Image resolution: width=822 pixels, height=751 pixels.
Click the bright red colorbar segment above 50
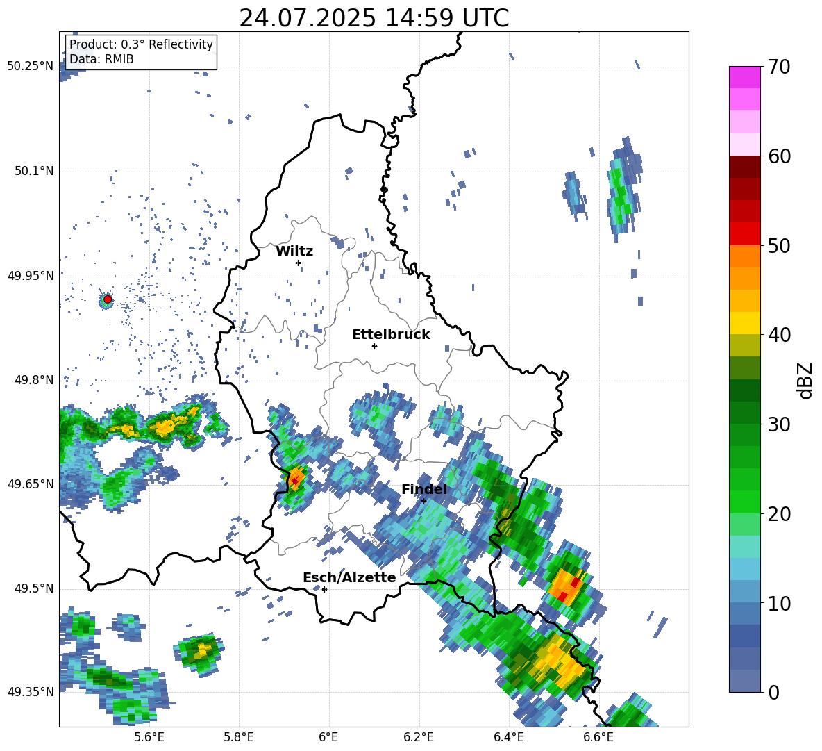(744, 234)
